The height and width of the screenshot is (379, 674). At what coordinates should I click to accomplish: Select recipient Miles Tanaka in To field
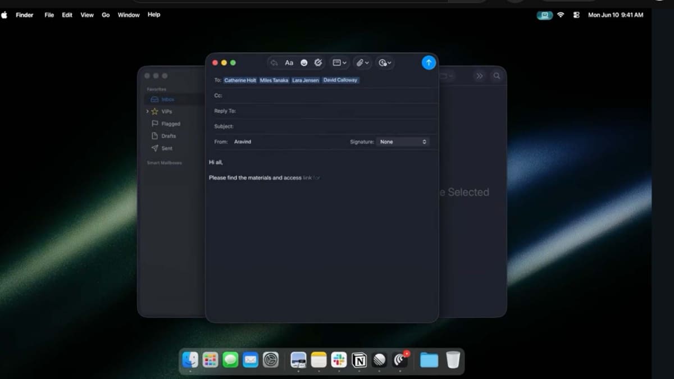pos(274,80)
